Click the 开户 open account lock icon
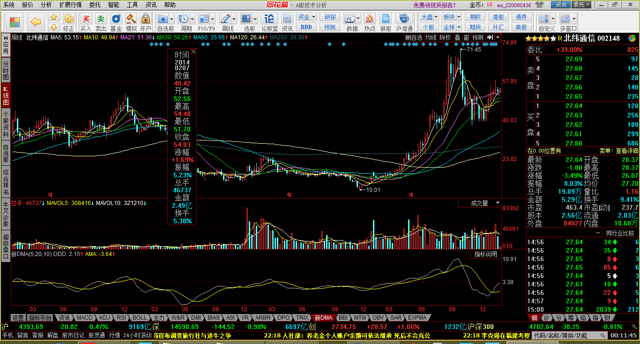640x344 pixels. pos(146,19)
